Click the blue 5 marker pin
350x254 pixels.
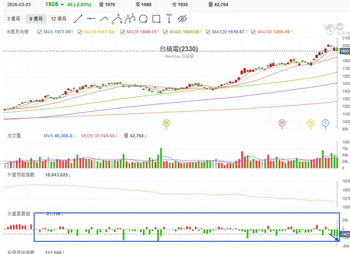(325, 123)
